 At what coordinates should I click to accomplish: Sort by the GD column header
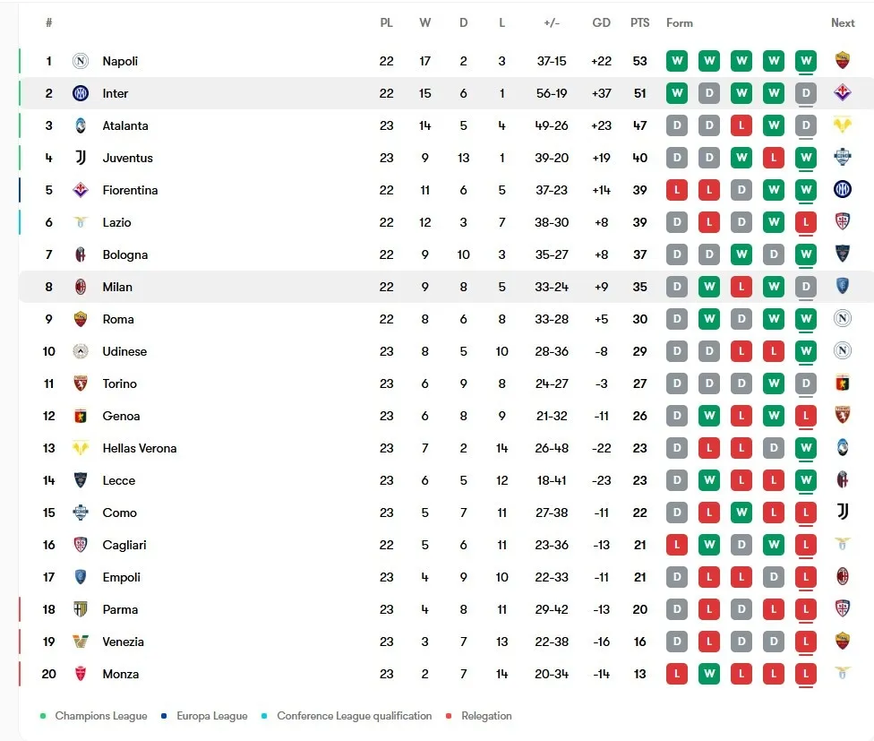point(601,23)
